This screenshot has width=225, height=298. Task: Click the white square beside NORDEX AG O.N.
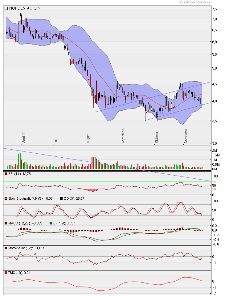click(x=6, y=9)
